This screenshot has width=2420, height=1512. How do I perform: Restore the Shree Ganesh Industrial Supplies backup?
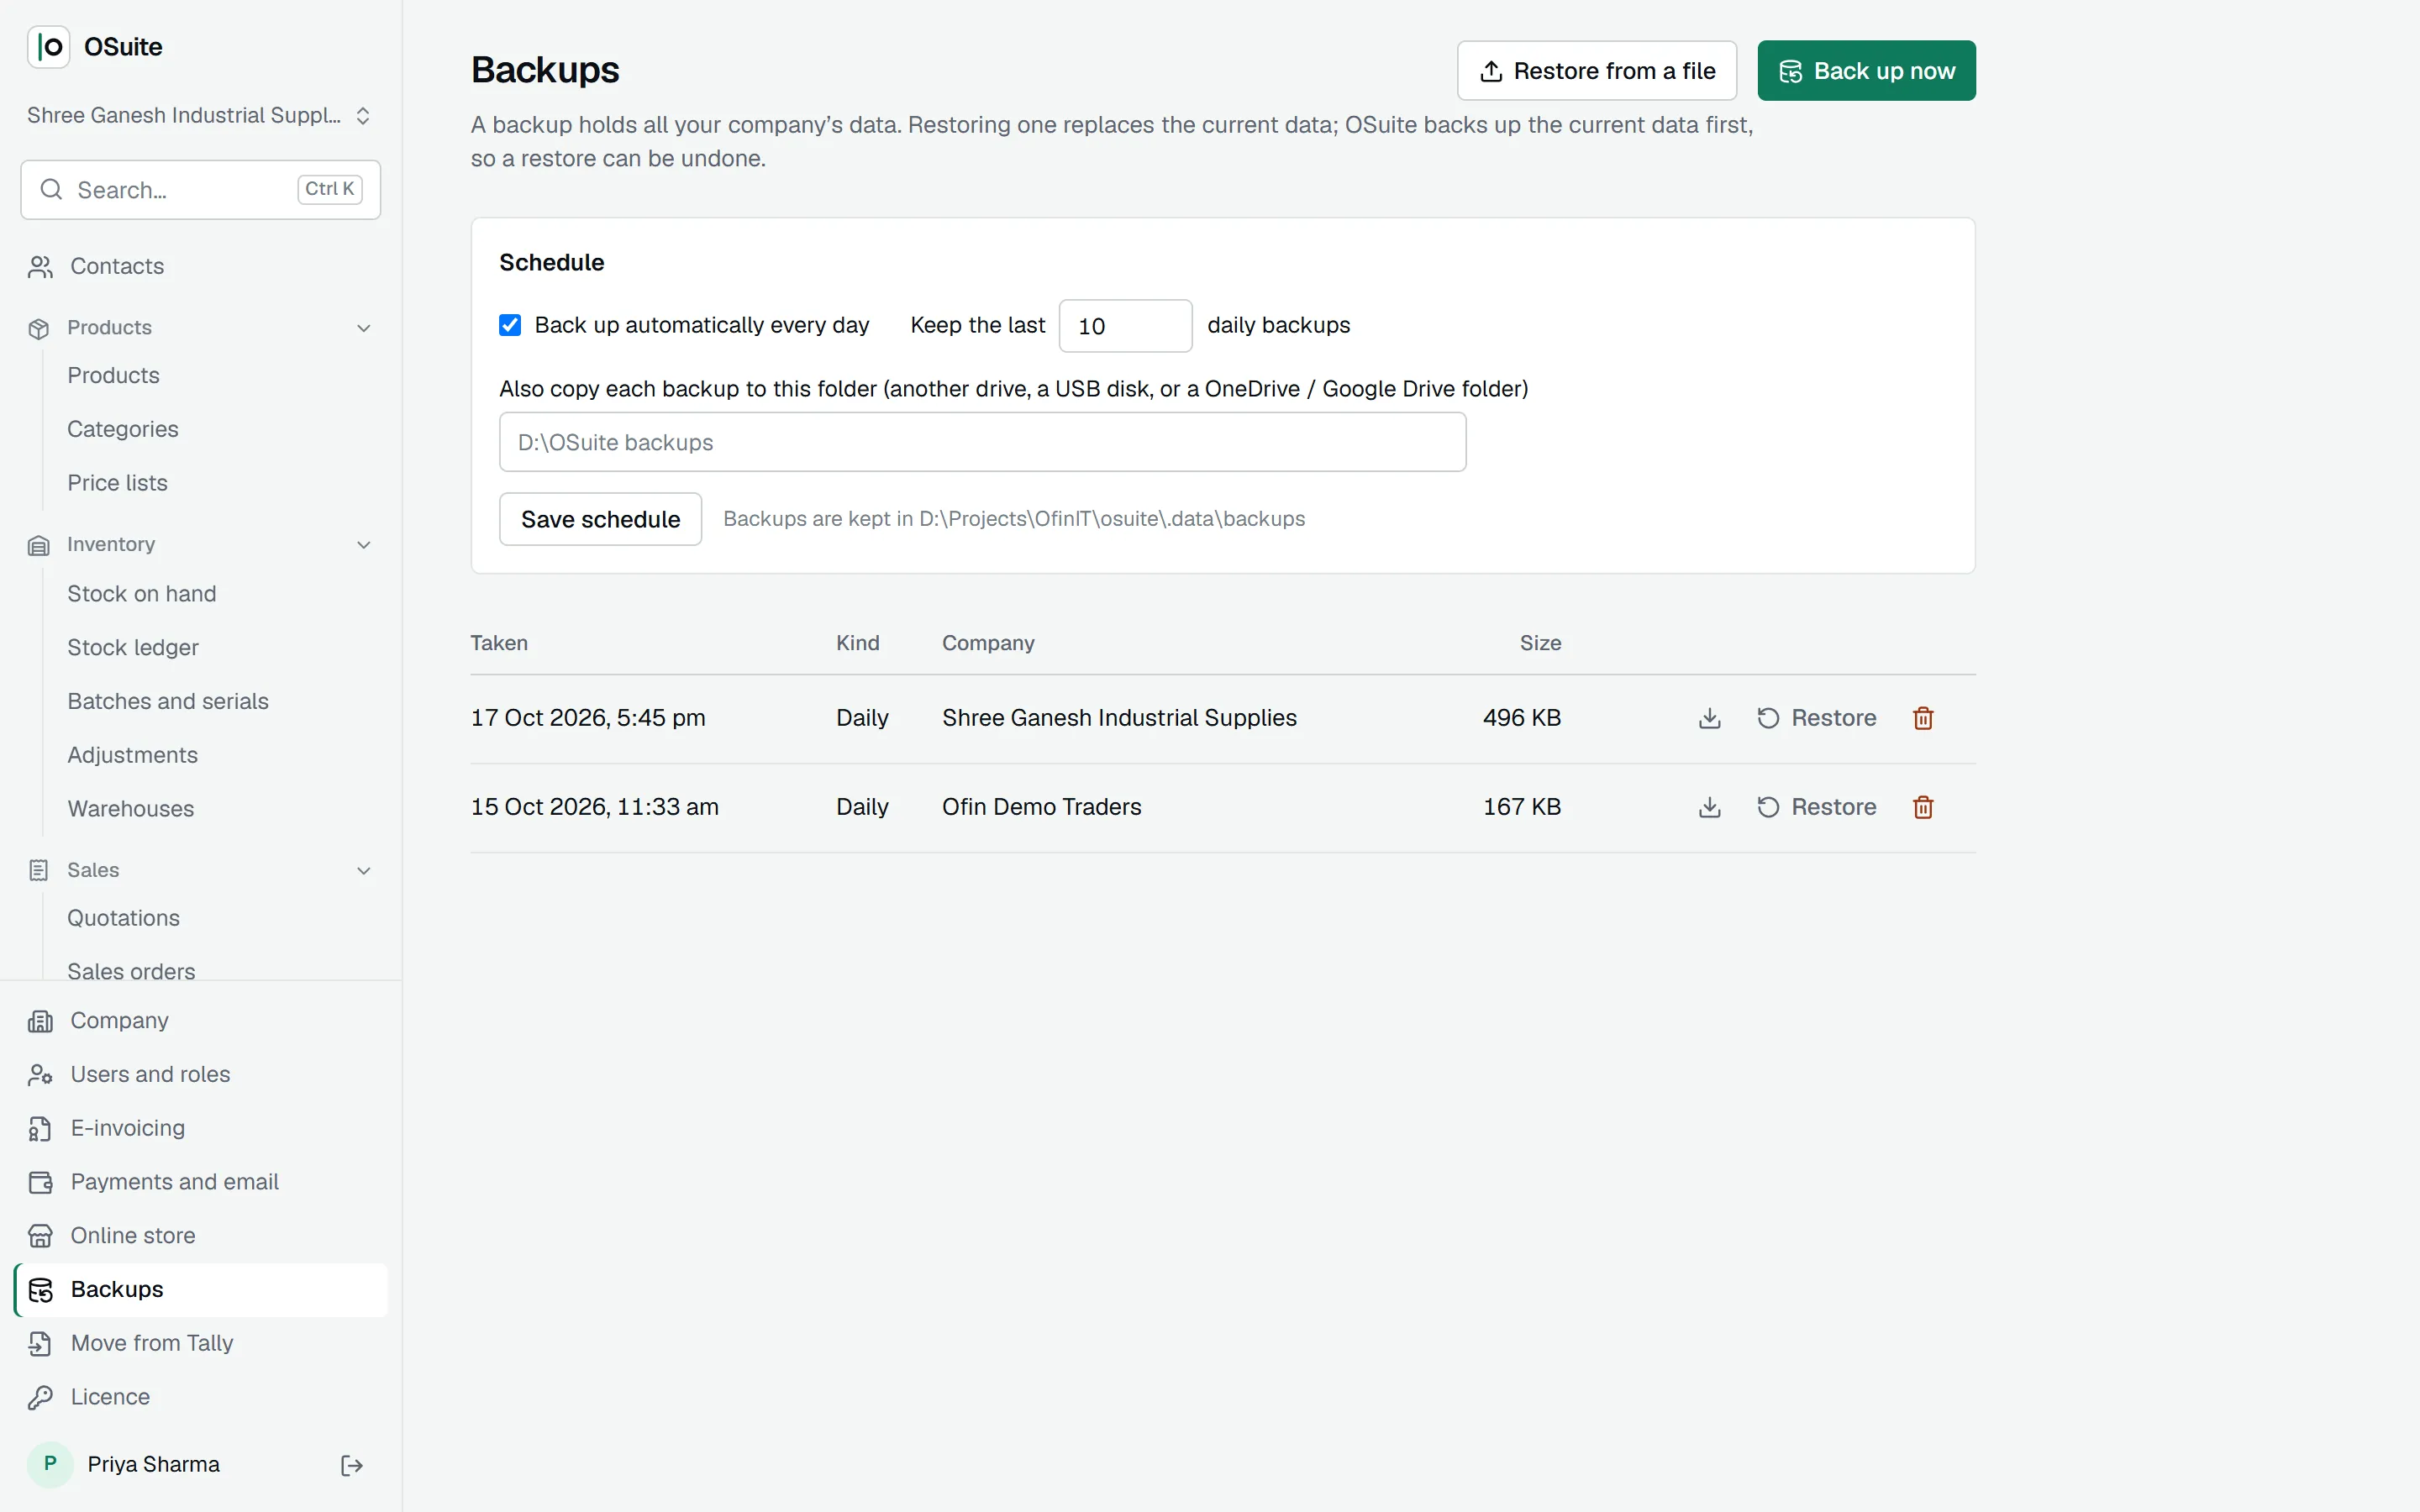1816,718
